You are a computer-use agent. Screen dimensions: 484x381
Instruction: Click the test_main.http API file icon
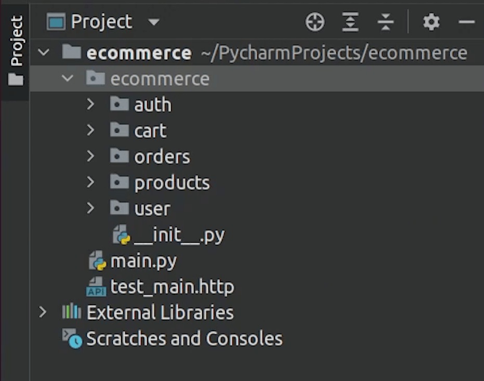96,286
